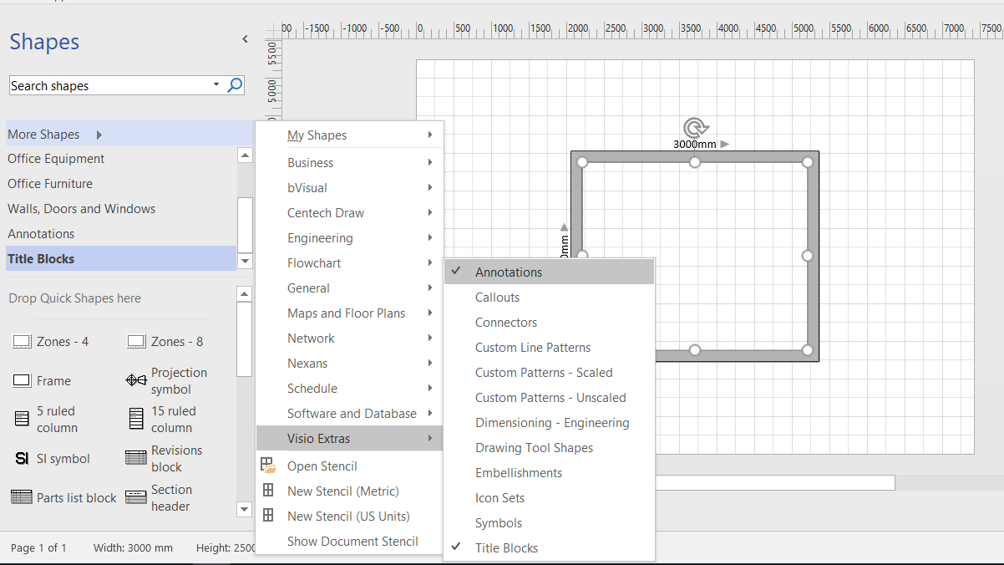The image size is (1004, 565).
Task: Open the search shapes dropdown arrow
Action: pos(216,85)
